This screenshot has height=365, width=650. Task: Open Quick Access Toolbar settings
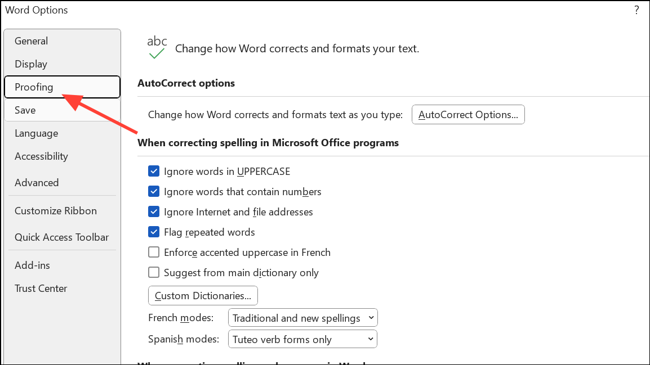[62, 237]
